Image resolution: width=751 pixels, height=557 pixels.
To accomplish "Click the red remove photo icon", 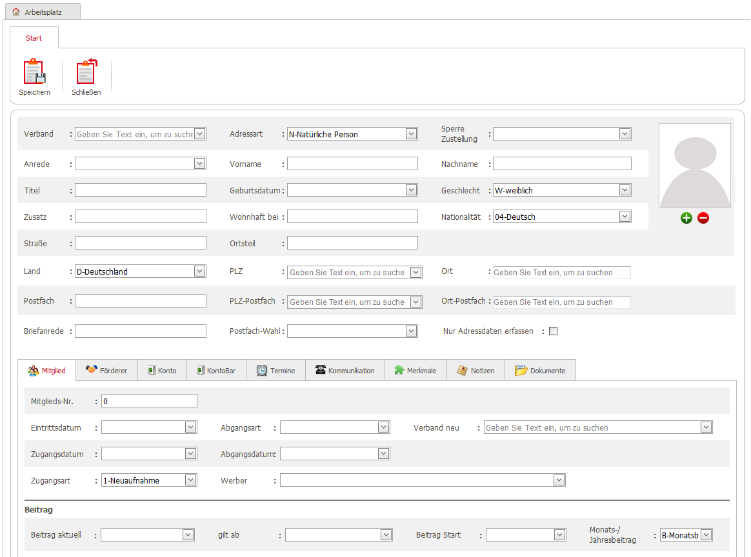I will click(x=703, y=218).
